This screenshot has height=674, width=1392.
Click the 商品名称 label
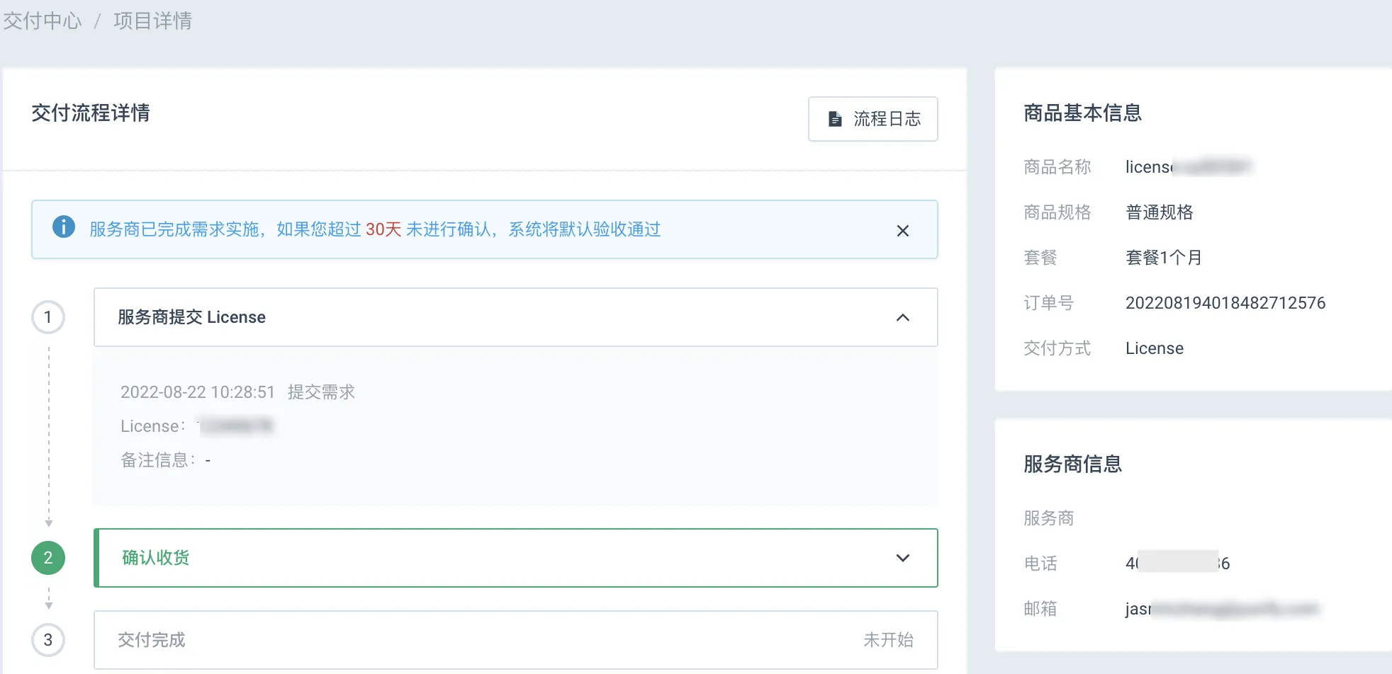click(1057, 167)
